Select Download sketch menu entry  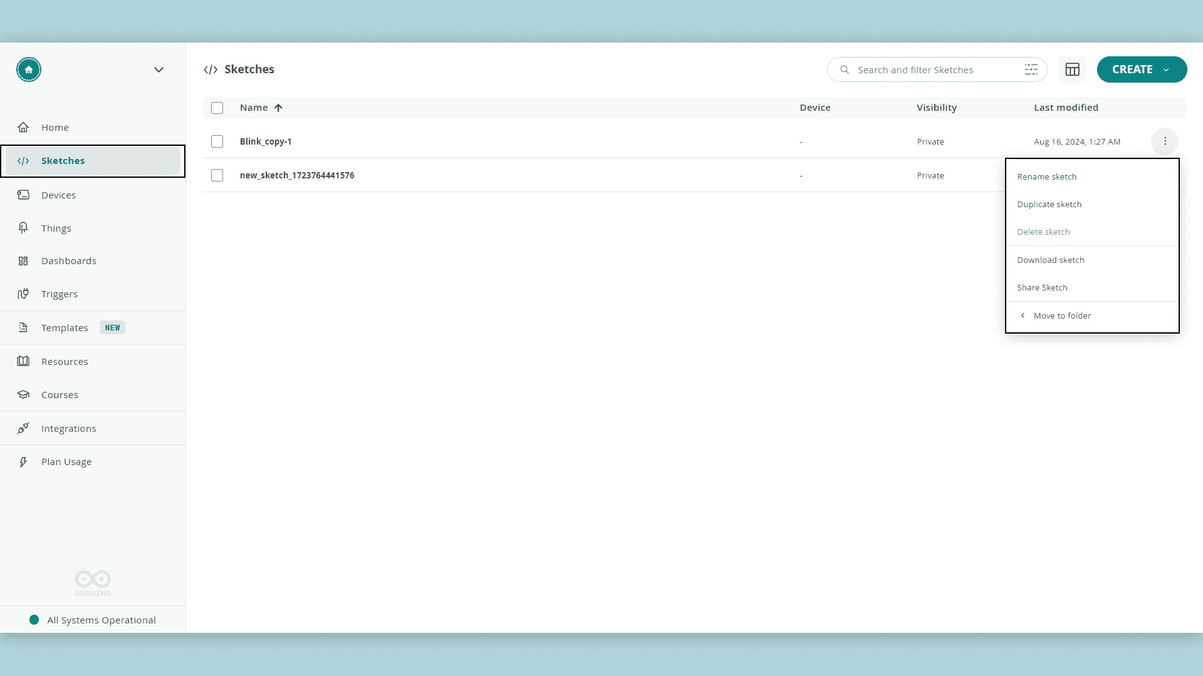click(1050, 260)
